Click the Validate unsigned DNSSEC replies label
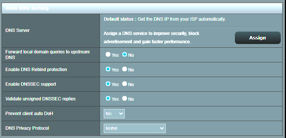Viewport: 286px width, 138px height. (x=41, y=99)
